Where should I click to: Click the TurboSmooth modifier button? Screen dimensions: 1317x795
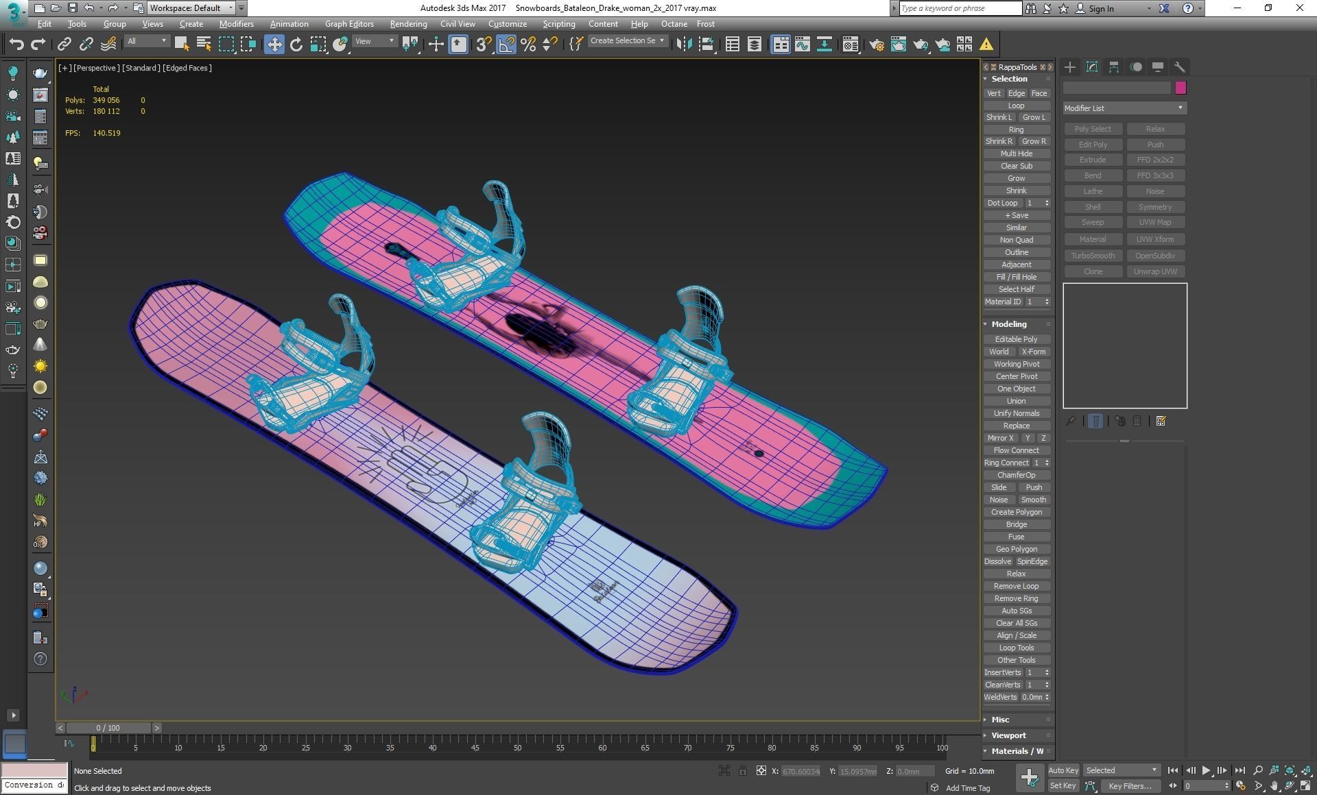tap(1093, 256)
